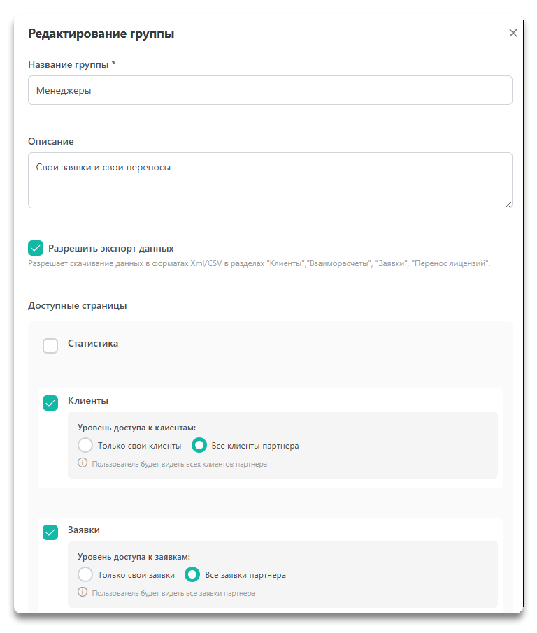Select 'Только свои клиенты' radio option
Viewport: 537px width, 633px height.
point(85,445)
